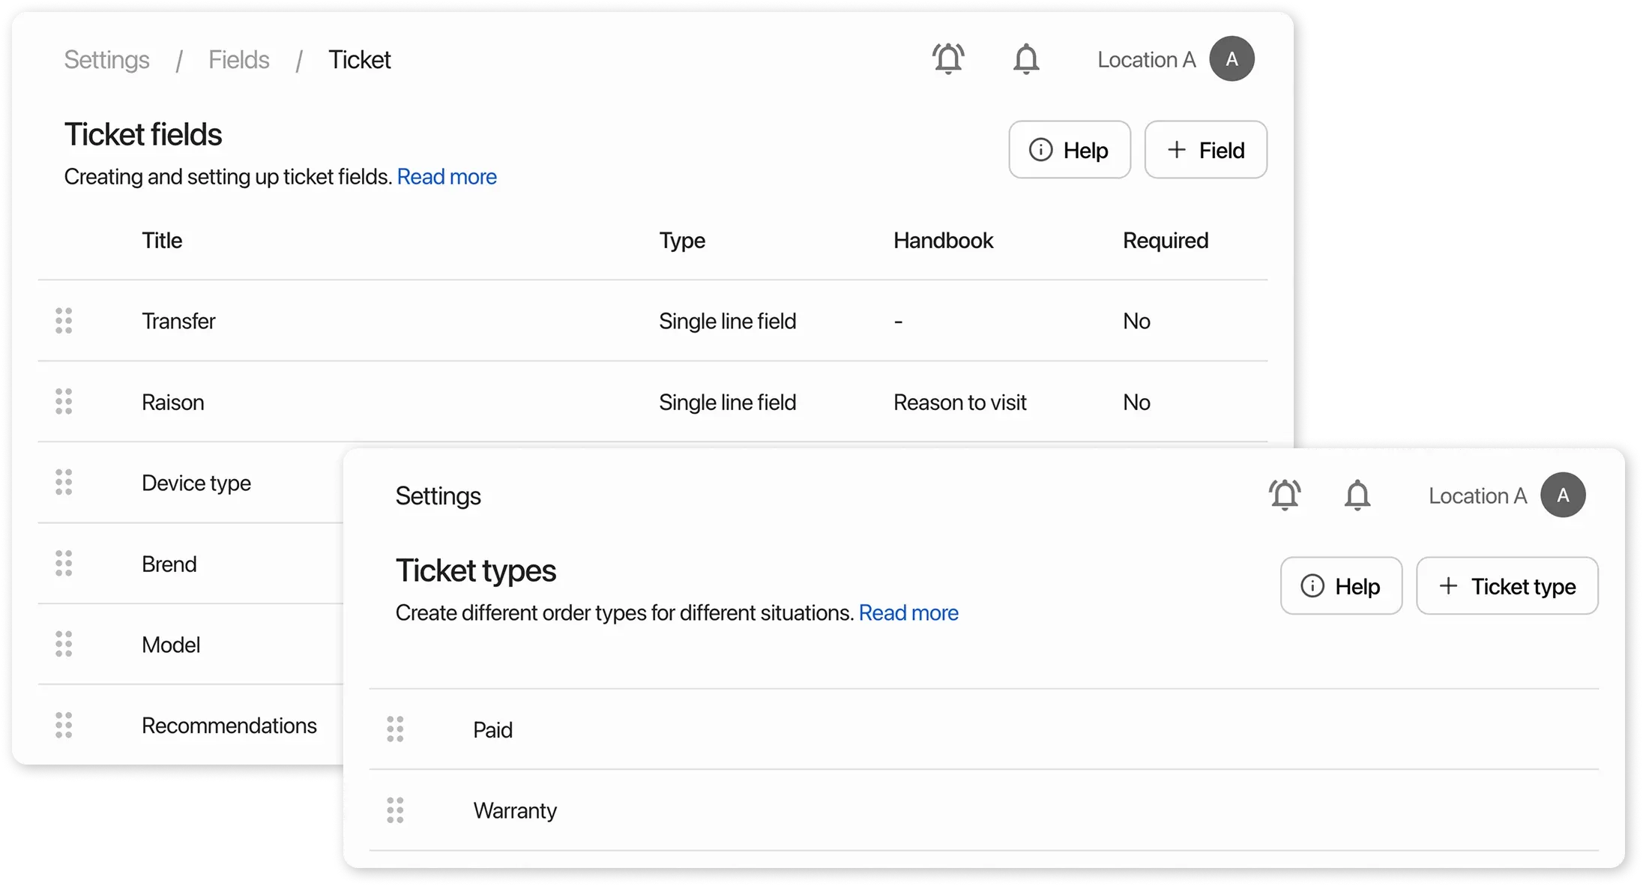1643x886 pixels.
Task: Navigate to Settings in the breadcrumb
Action: (x=106, y=59)
